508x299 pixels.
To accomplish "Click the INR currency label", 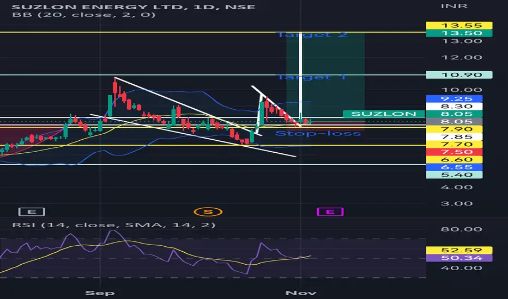I will pyautogui.click(x=454, y=6).
